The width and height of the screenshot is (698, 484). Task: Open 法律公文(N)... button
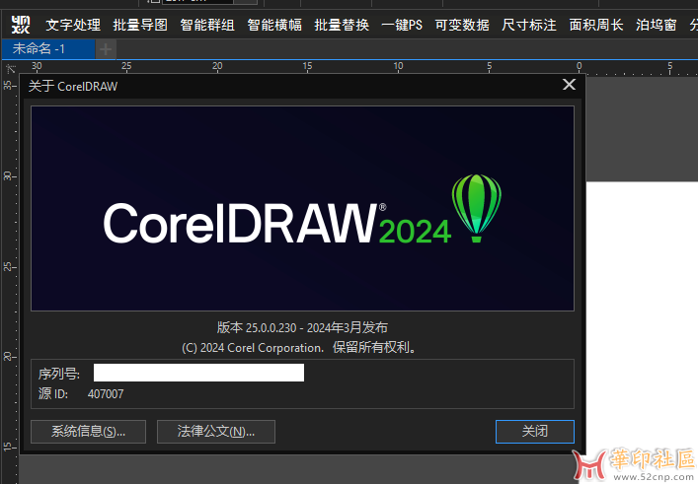click(x=216, y=432)
